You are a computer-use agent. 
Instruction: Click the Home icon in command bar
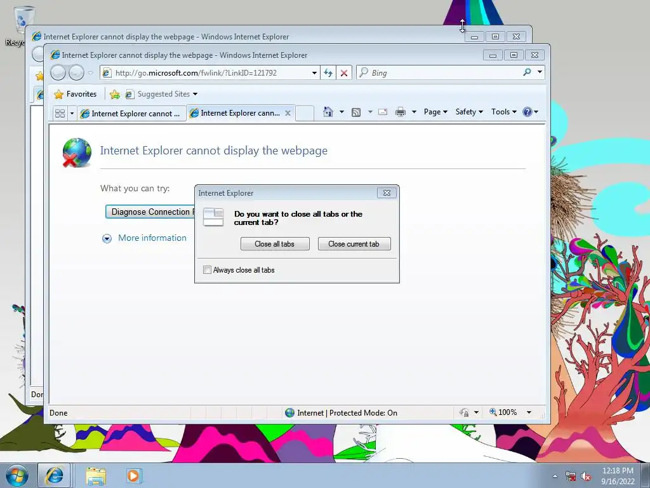328,112
